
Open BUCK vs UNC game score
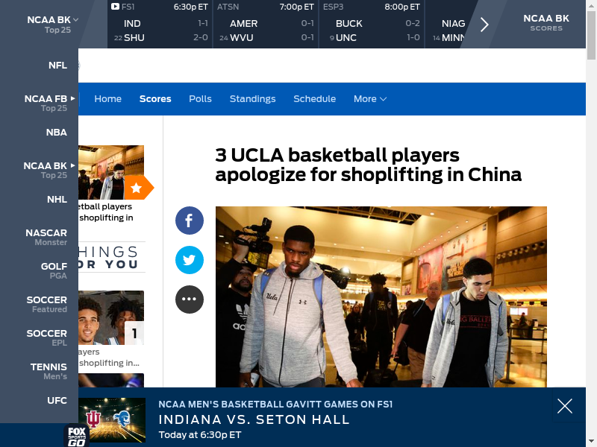(x=372, y=24)
